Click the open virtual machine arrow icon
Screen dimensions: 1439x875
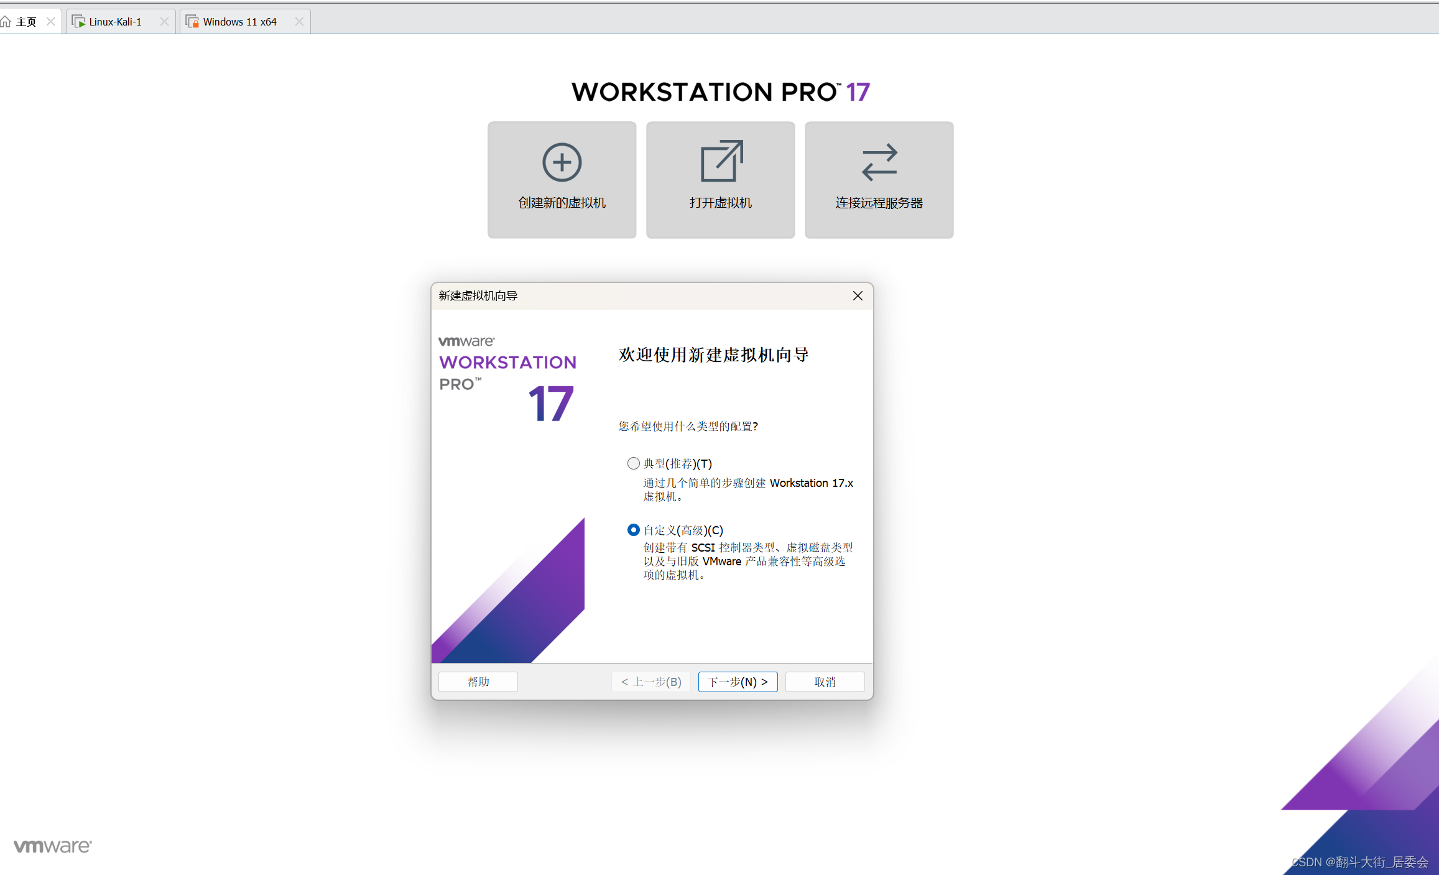(721, 161)
